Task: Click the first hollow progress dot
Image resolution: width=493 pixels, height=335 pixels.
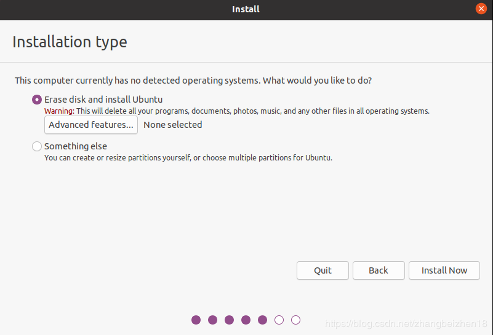Action: (279, 320)
